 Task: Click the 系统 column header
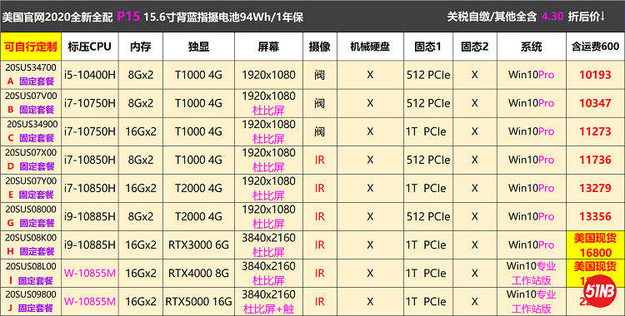[531, 47]
